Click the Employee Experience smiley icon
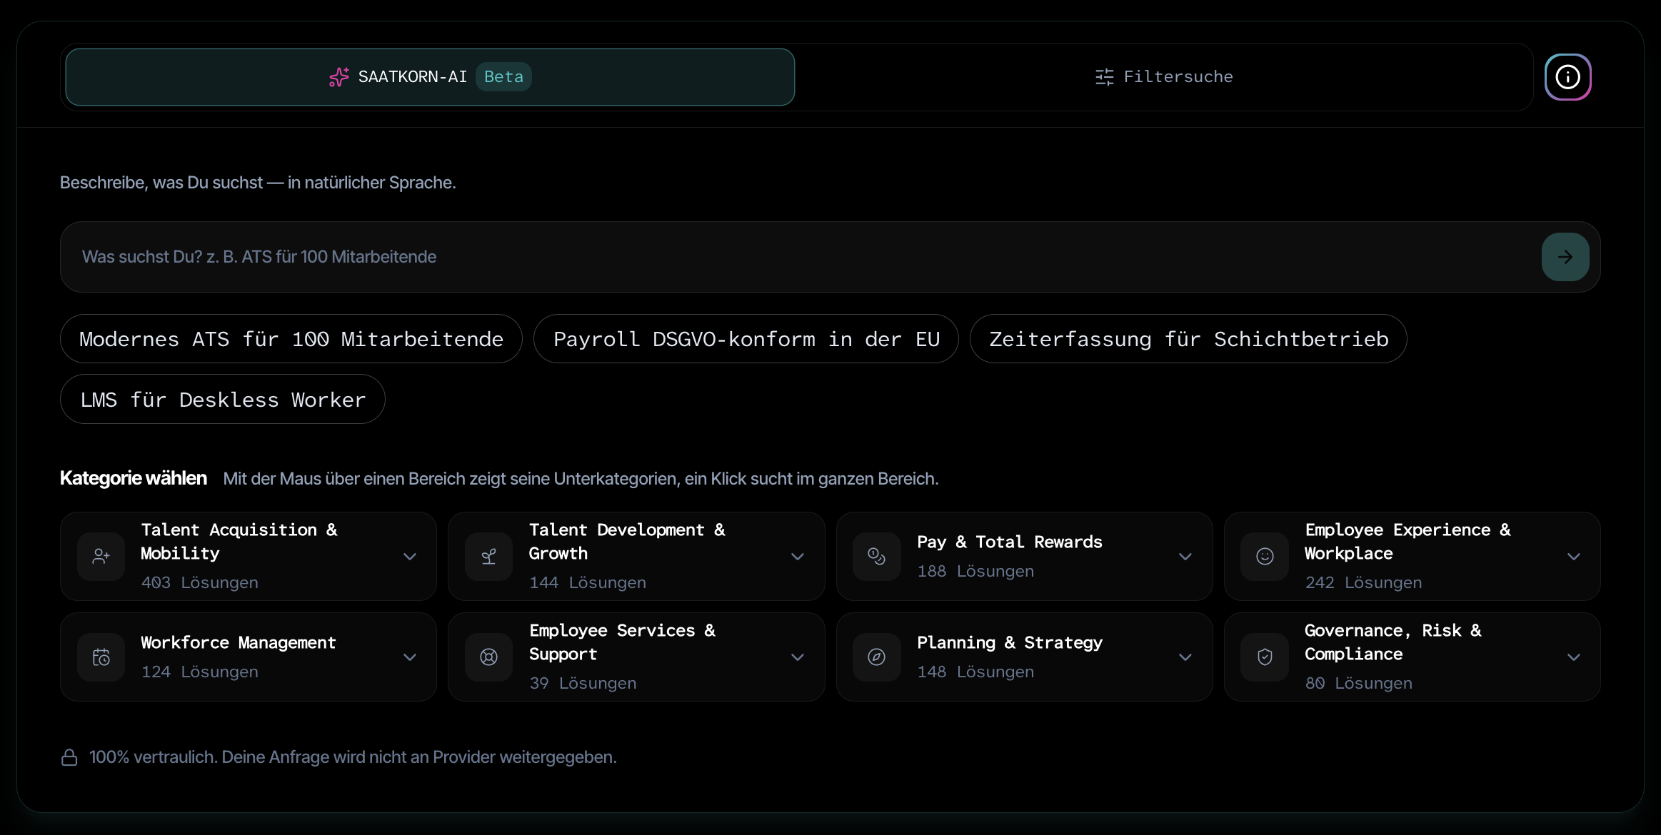 point(1265,557)
